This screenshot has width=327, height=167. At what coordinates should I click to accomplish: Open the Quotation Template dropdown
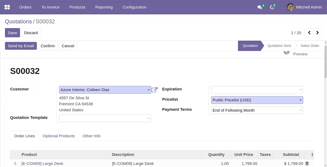pos(149,118)
